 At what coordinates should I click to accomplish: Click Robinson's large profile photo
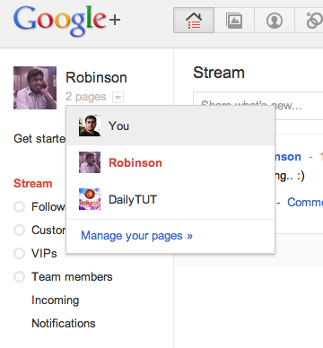[35, 88]
